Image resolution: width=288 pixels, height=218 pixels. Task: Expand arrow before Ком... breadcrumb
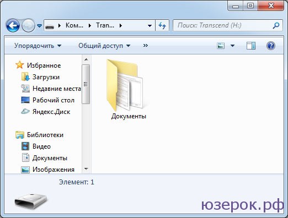point(59,25)
